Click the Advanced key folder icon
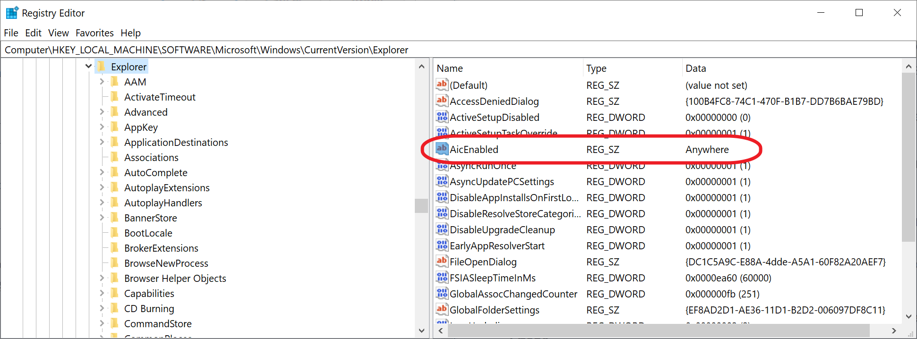 pyautogui.click(x=114, y=112)
